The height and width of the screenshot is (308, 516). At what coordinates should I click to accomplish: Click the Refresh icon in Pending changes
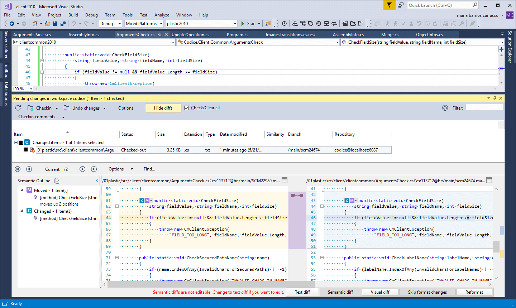click(18, 108)
